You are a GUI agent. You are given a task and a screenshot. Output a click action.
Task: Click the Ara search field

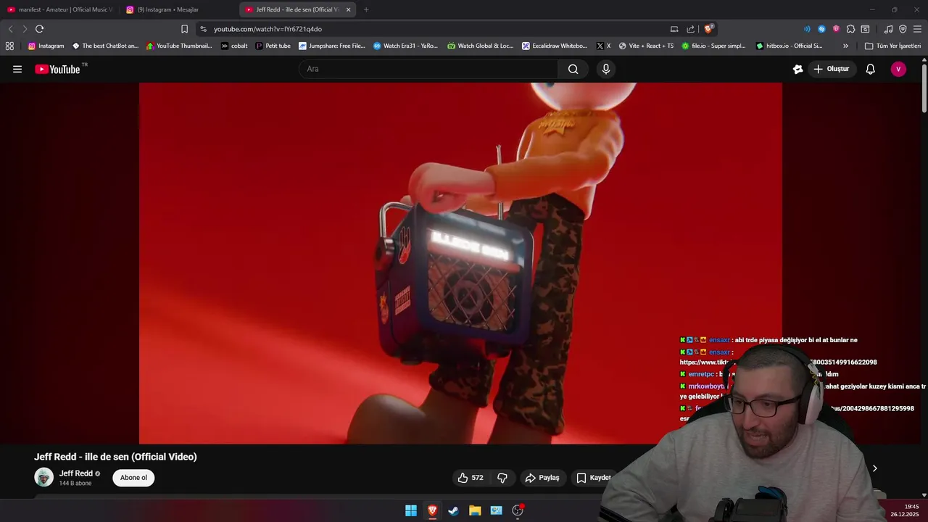(428, 69)
